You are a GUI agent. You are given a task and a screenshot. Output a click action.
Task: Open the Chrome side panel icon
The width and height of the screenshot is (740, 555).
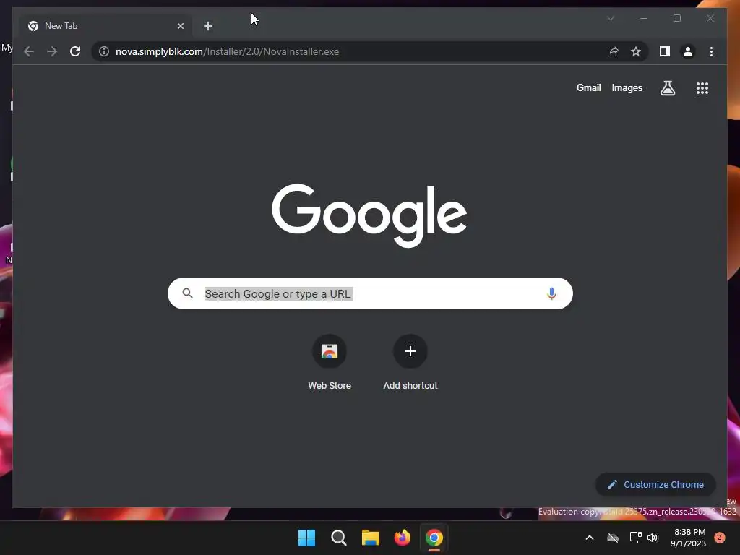pos(665,51)
